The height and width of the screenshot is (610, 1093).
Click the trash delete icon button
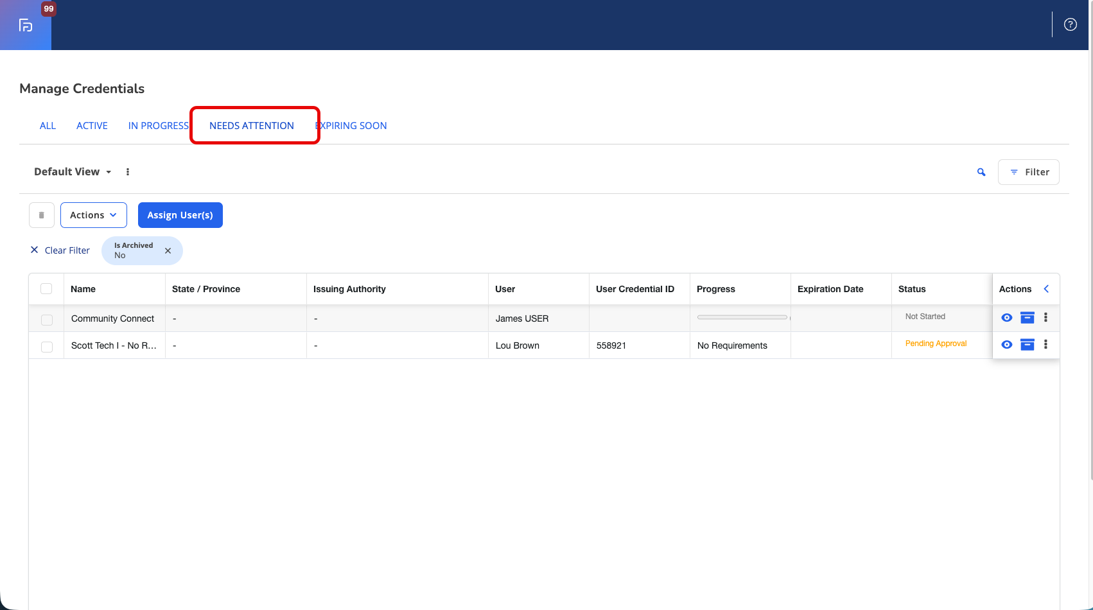pyautogui.click(x=42, y=215)
